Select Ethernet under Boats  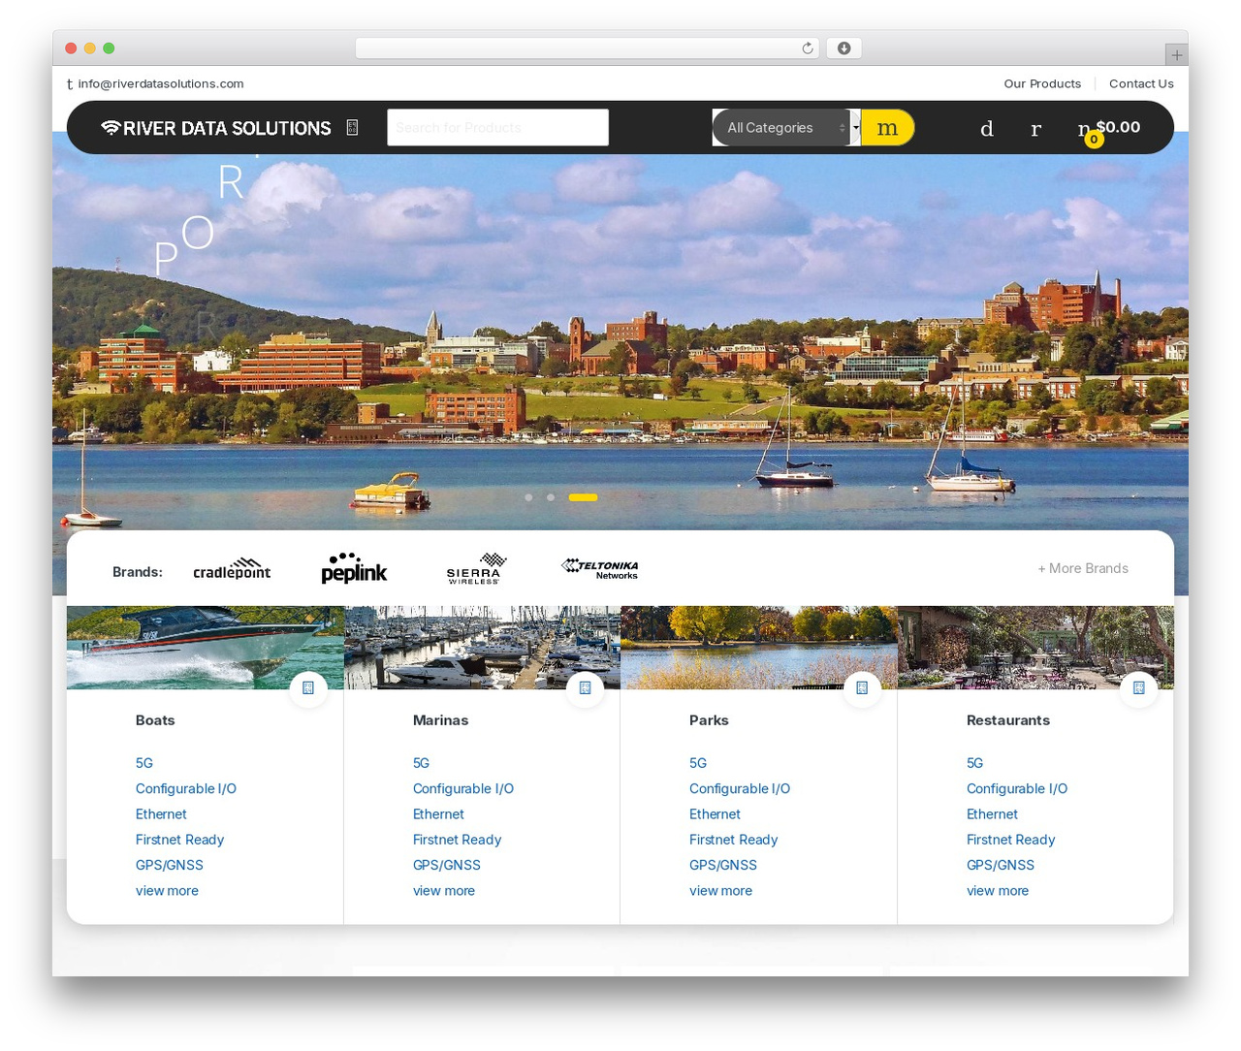161,814
